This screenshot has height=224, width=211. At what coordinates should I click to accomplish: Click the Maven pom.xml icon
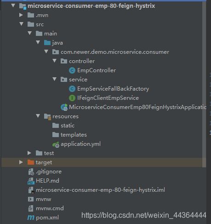(31, 218)
